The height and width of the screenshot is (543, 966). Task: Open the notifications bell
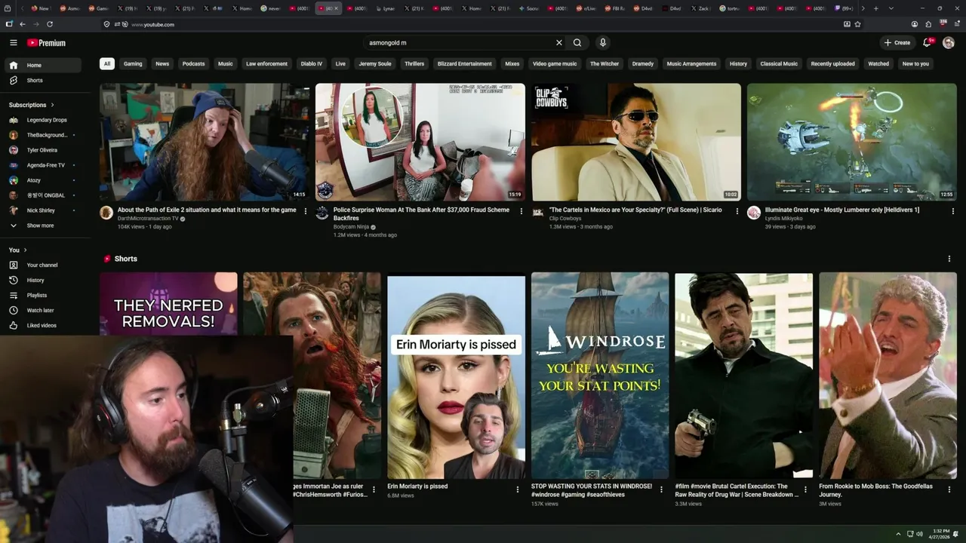(928, 43)
